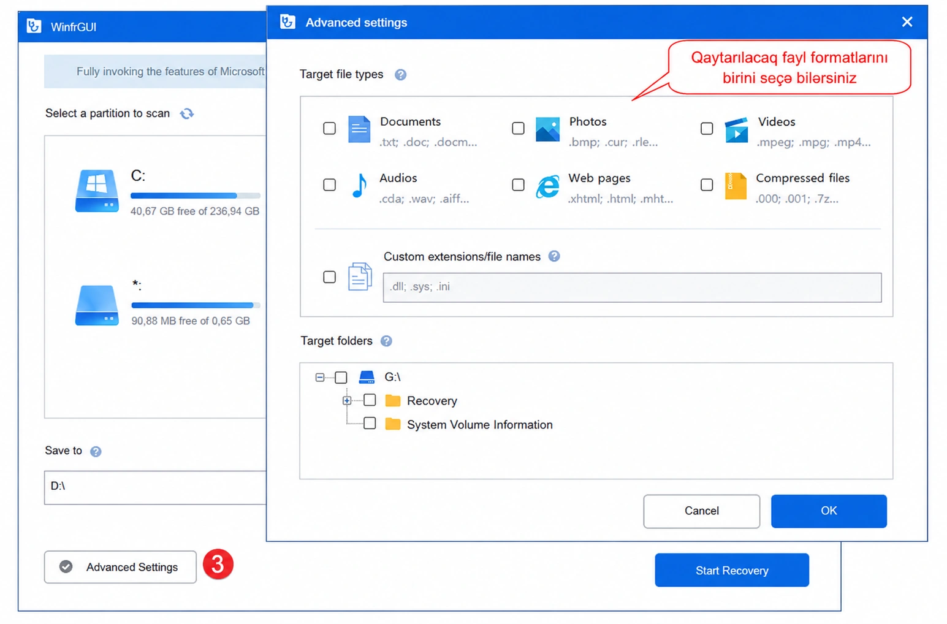This screenshot has width=947, height=624.
Task: Close the Advanced settings dialog
Action: [x=907, y=22]
